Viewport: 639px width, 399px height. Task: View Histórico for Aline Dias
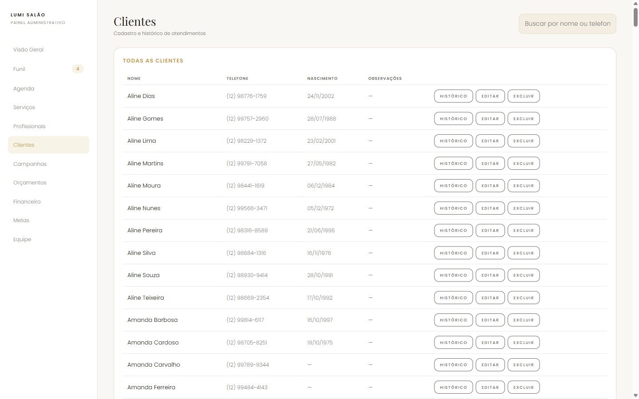point(454,96)
